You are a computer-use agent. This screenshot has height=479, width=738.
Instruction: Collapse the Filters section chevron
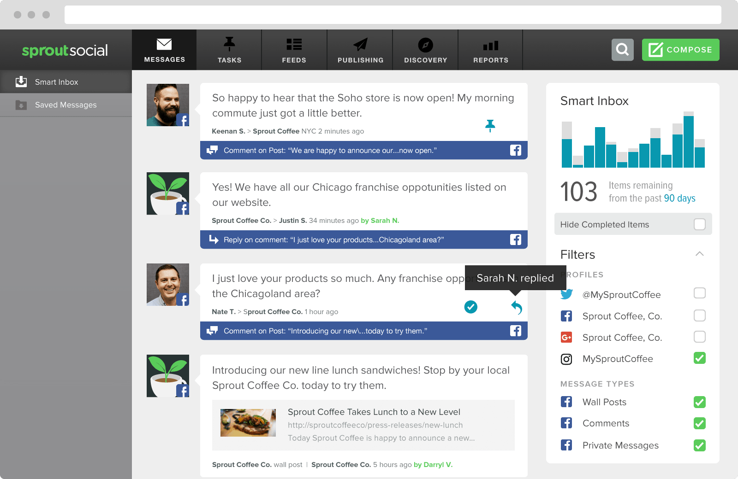(700, 254)
